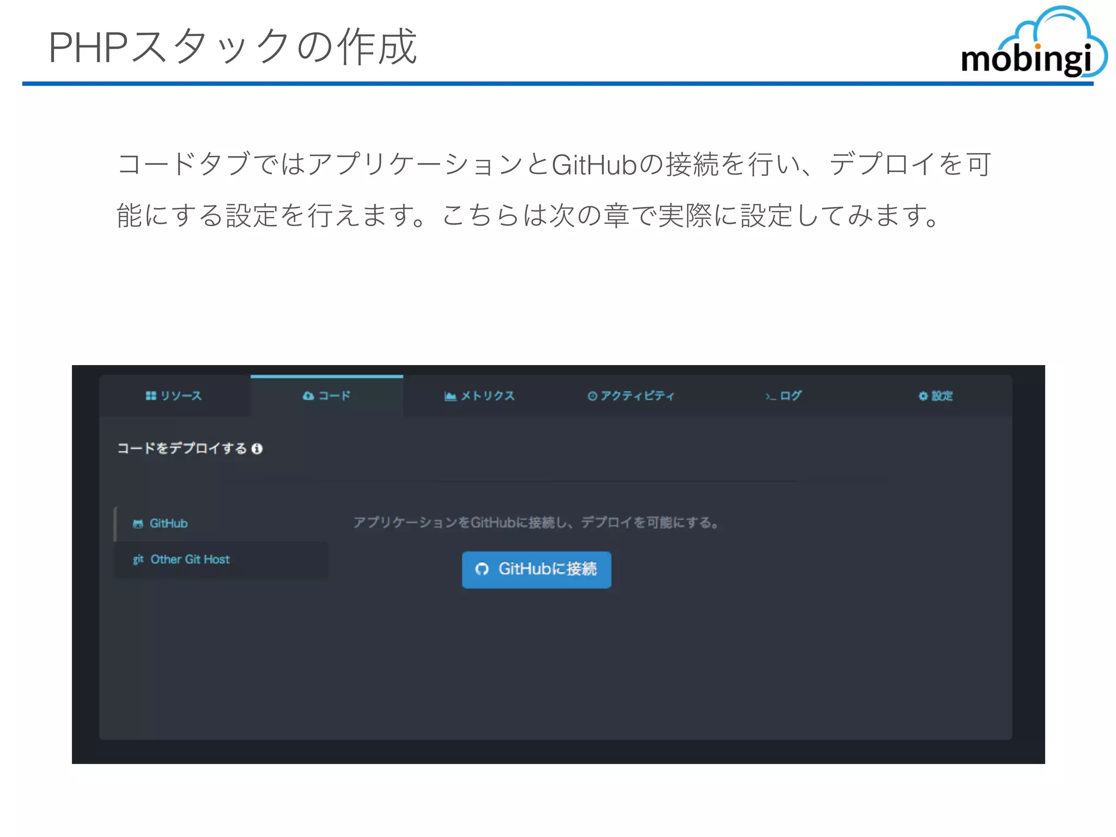Open the アクティビティ tab
Screen dimensions: 1116x837
[x=631, y=396]
